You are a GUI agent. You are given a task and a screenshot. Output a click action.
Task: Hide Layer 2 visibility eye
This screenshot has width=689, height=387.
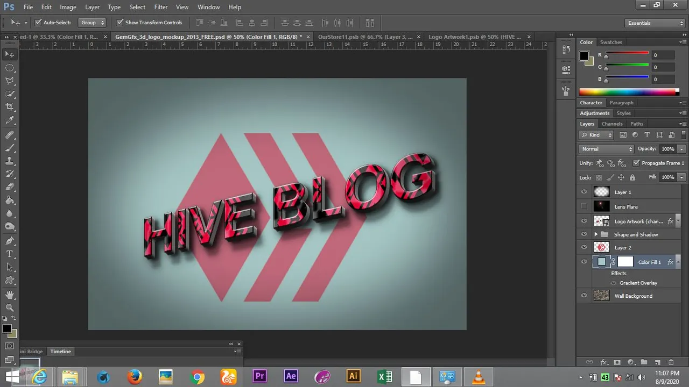[584, 247]
